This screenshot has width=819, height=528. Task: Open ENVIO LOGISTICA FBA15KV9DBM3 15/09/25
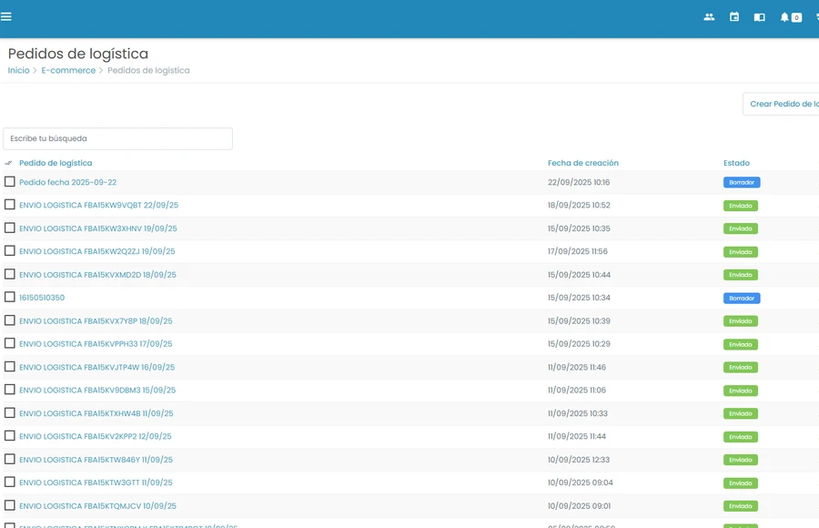coord(97,391)
